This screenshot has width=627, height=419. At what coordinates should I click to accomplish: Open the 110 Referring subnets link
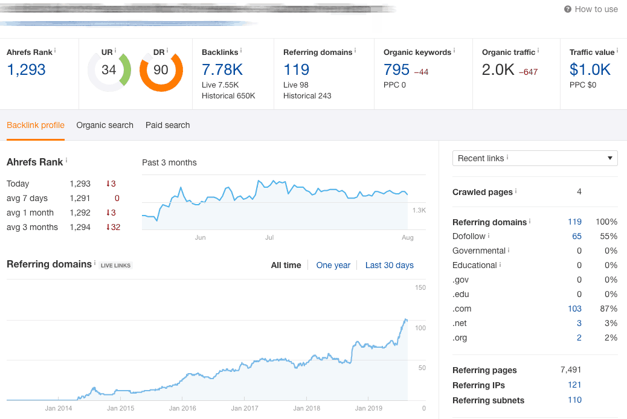tap(574, 400)
